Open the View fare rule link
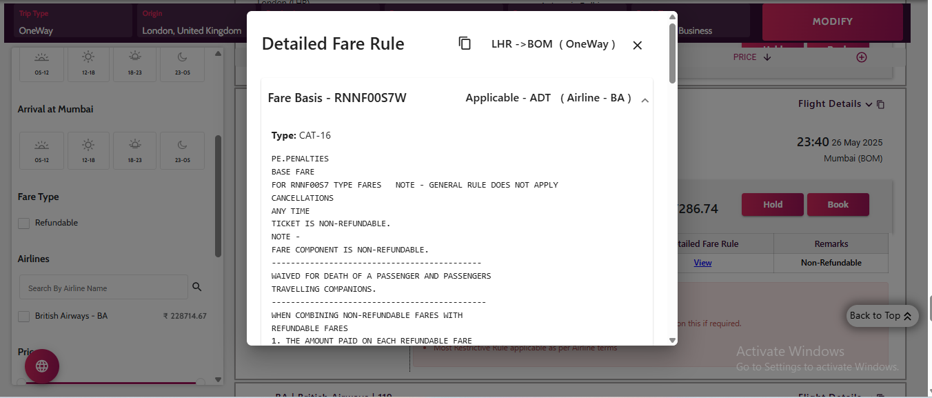The width and height of the screenshot is (932, 398). click(702, 263)
